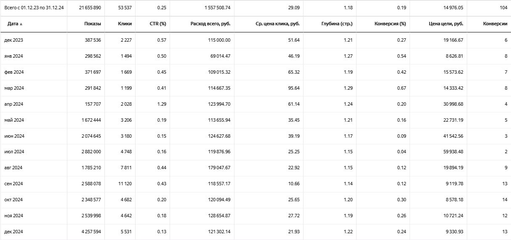Click the дек 2023 row date
This screenshot has height=240, width=511.
tap(14, 40)
